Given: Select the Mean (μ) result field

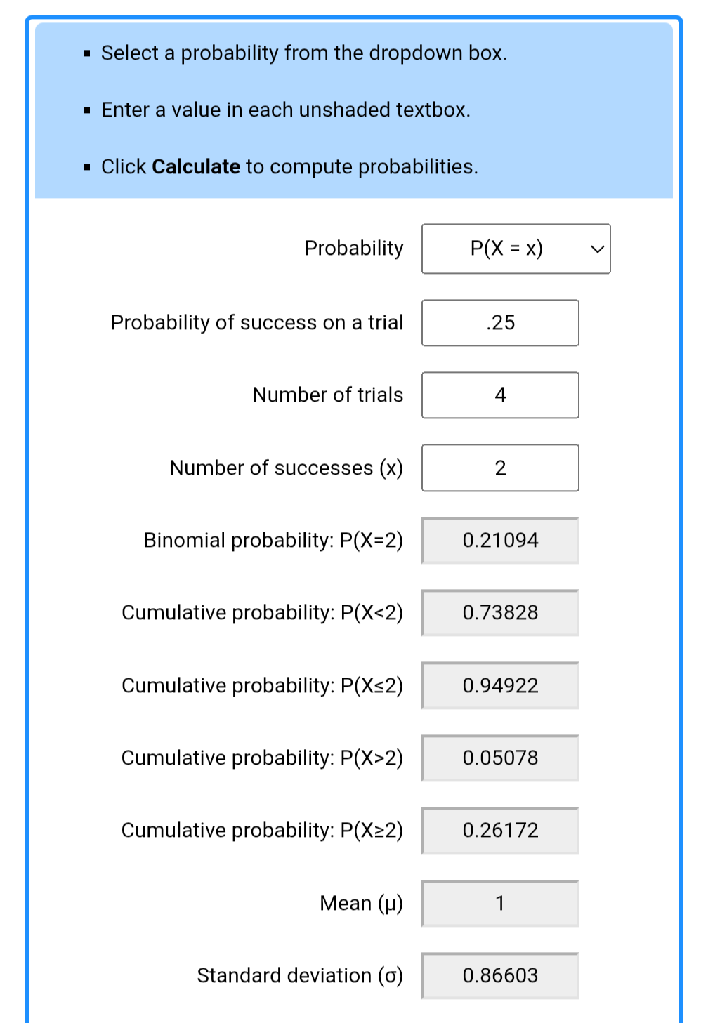Looking at the screenshot, I should pyautogui.click(x=500, y=903).
